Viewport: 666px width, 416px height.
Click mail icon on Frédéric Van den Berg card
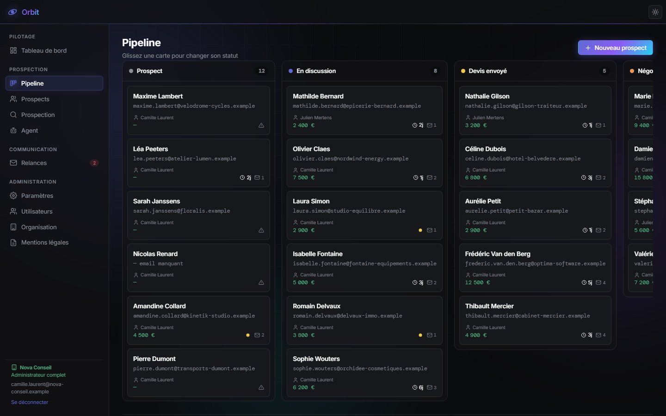point(598,282)
